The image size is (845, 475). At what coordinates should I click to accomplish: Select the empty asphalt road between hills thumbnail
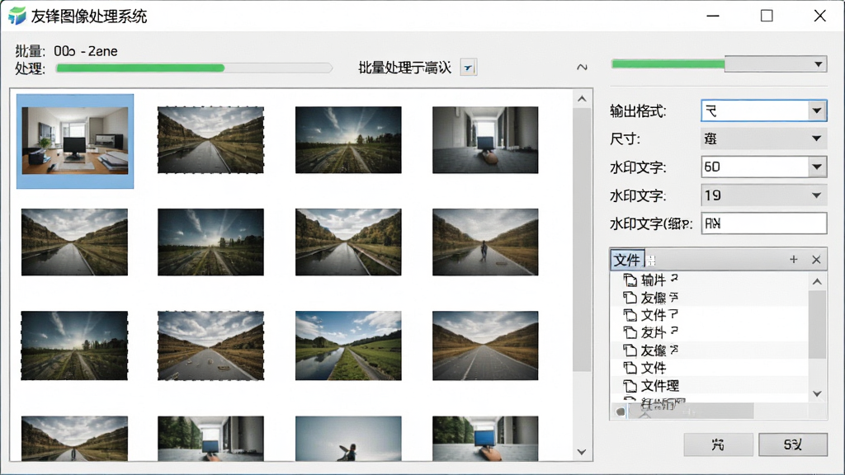(x=485, y=346)
